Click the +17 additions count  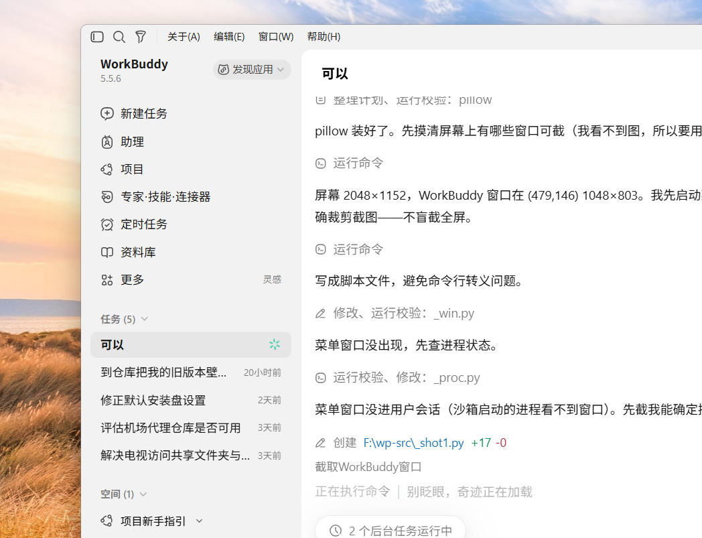click(481, 443)
